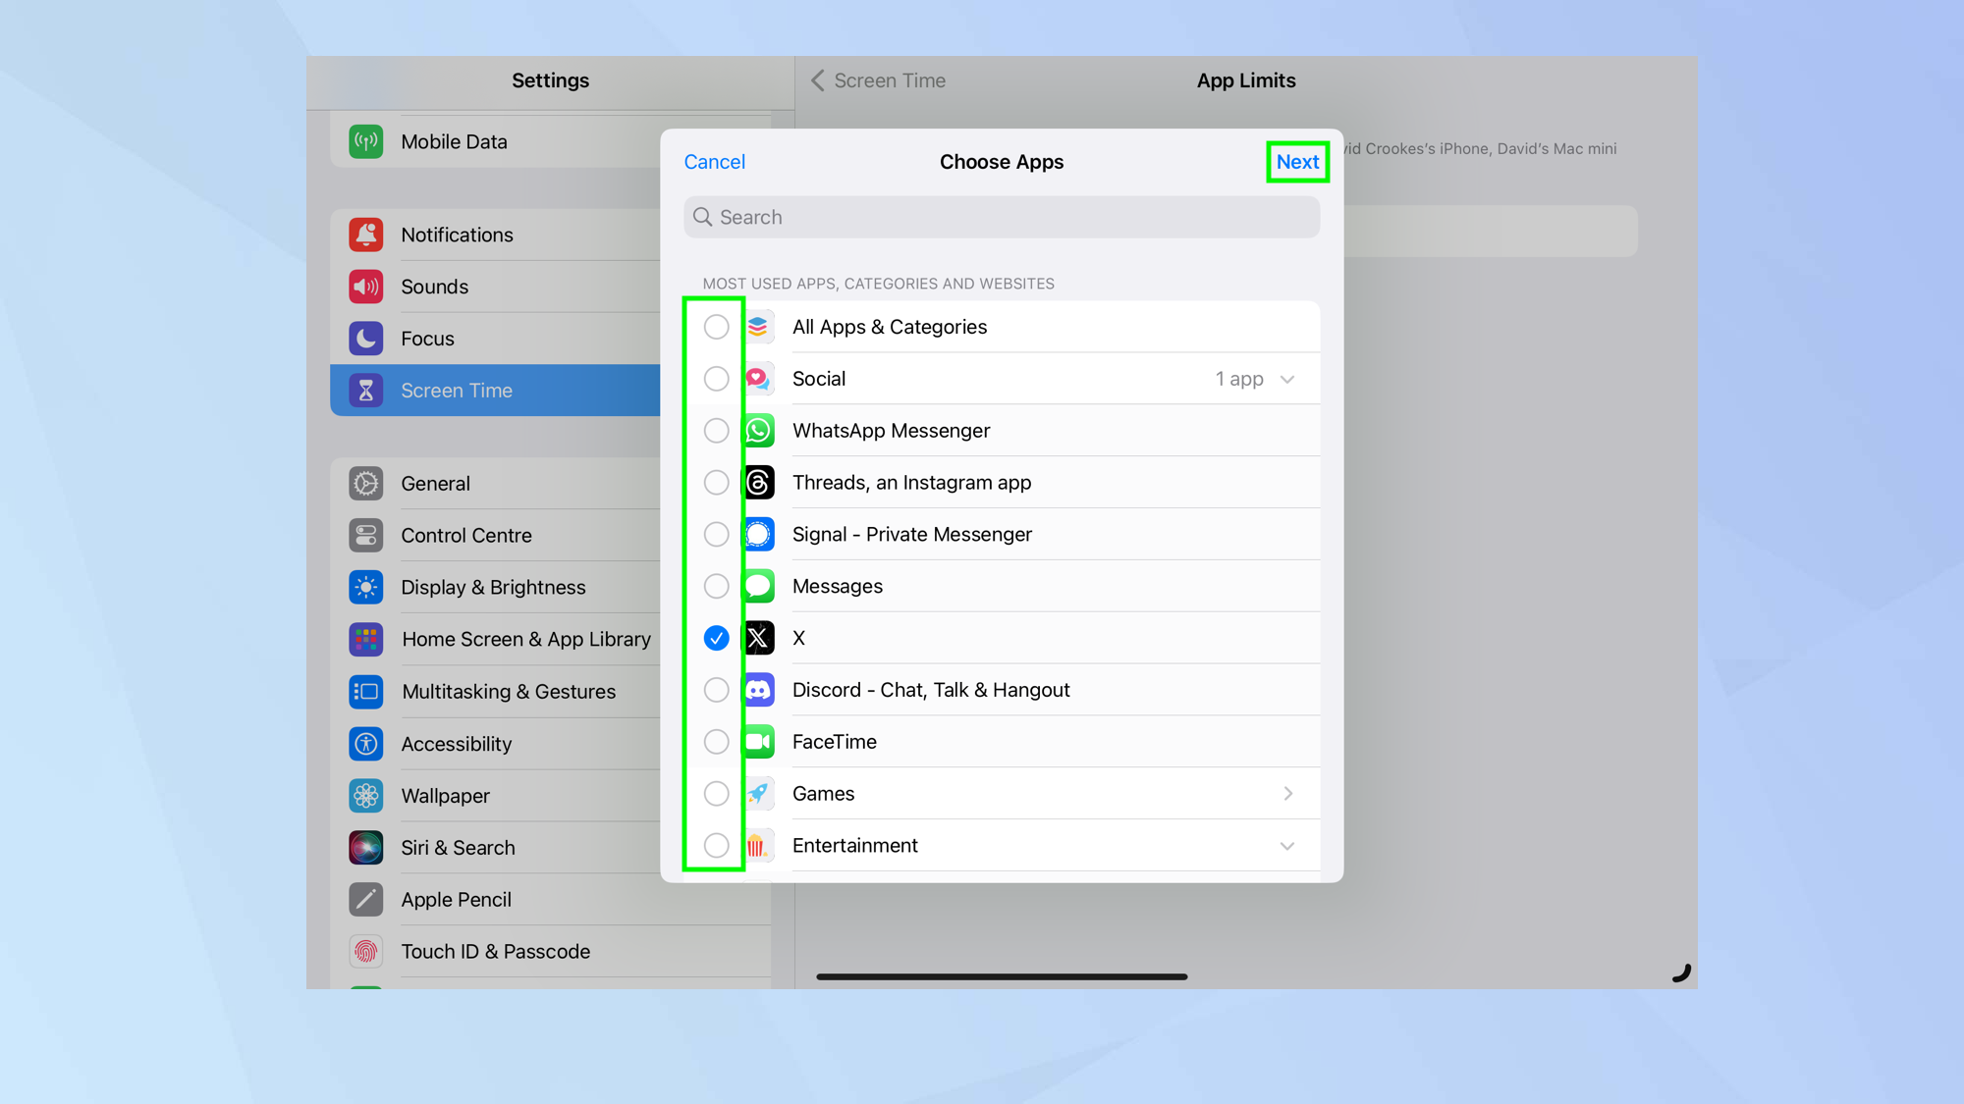Screen dimensions: 1964x1104
Task: Click the Apple Pencil icon
Action: (366, 900)
